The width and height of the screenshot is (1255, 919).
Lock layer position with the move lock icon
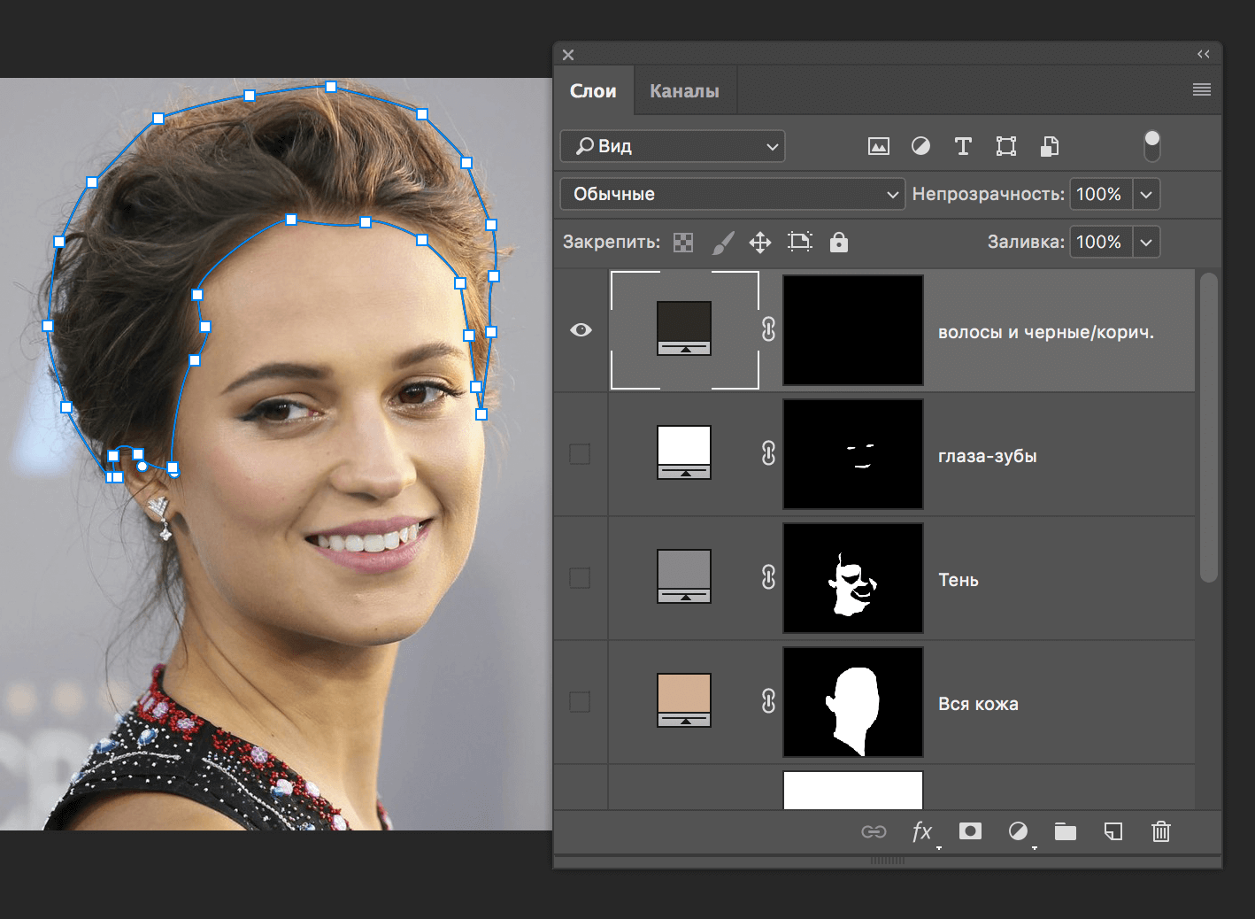coord(759,242)
